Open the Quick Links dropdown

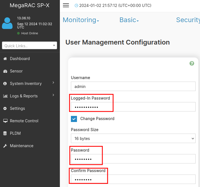click(x=30, y=46)
